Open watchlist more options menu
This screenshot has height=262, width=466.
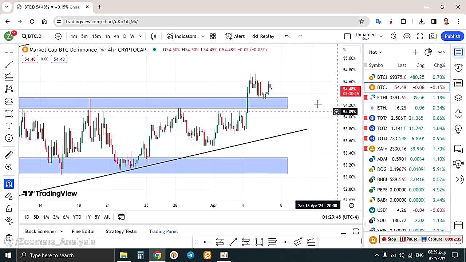(x=441, y=52)
